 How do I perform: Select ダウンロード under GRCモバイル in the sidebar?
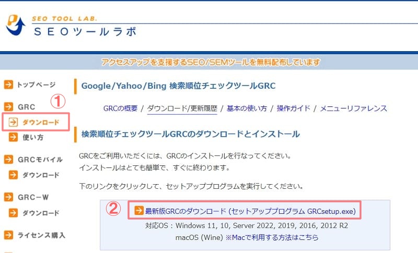click(41, 175)
